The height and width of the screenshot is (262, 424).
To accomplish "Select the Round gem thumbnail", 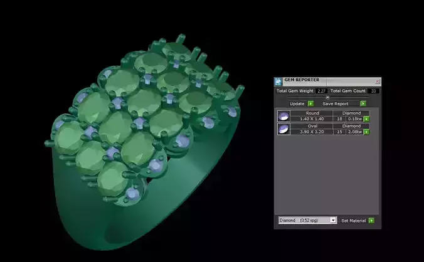I will (284, 116).
